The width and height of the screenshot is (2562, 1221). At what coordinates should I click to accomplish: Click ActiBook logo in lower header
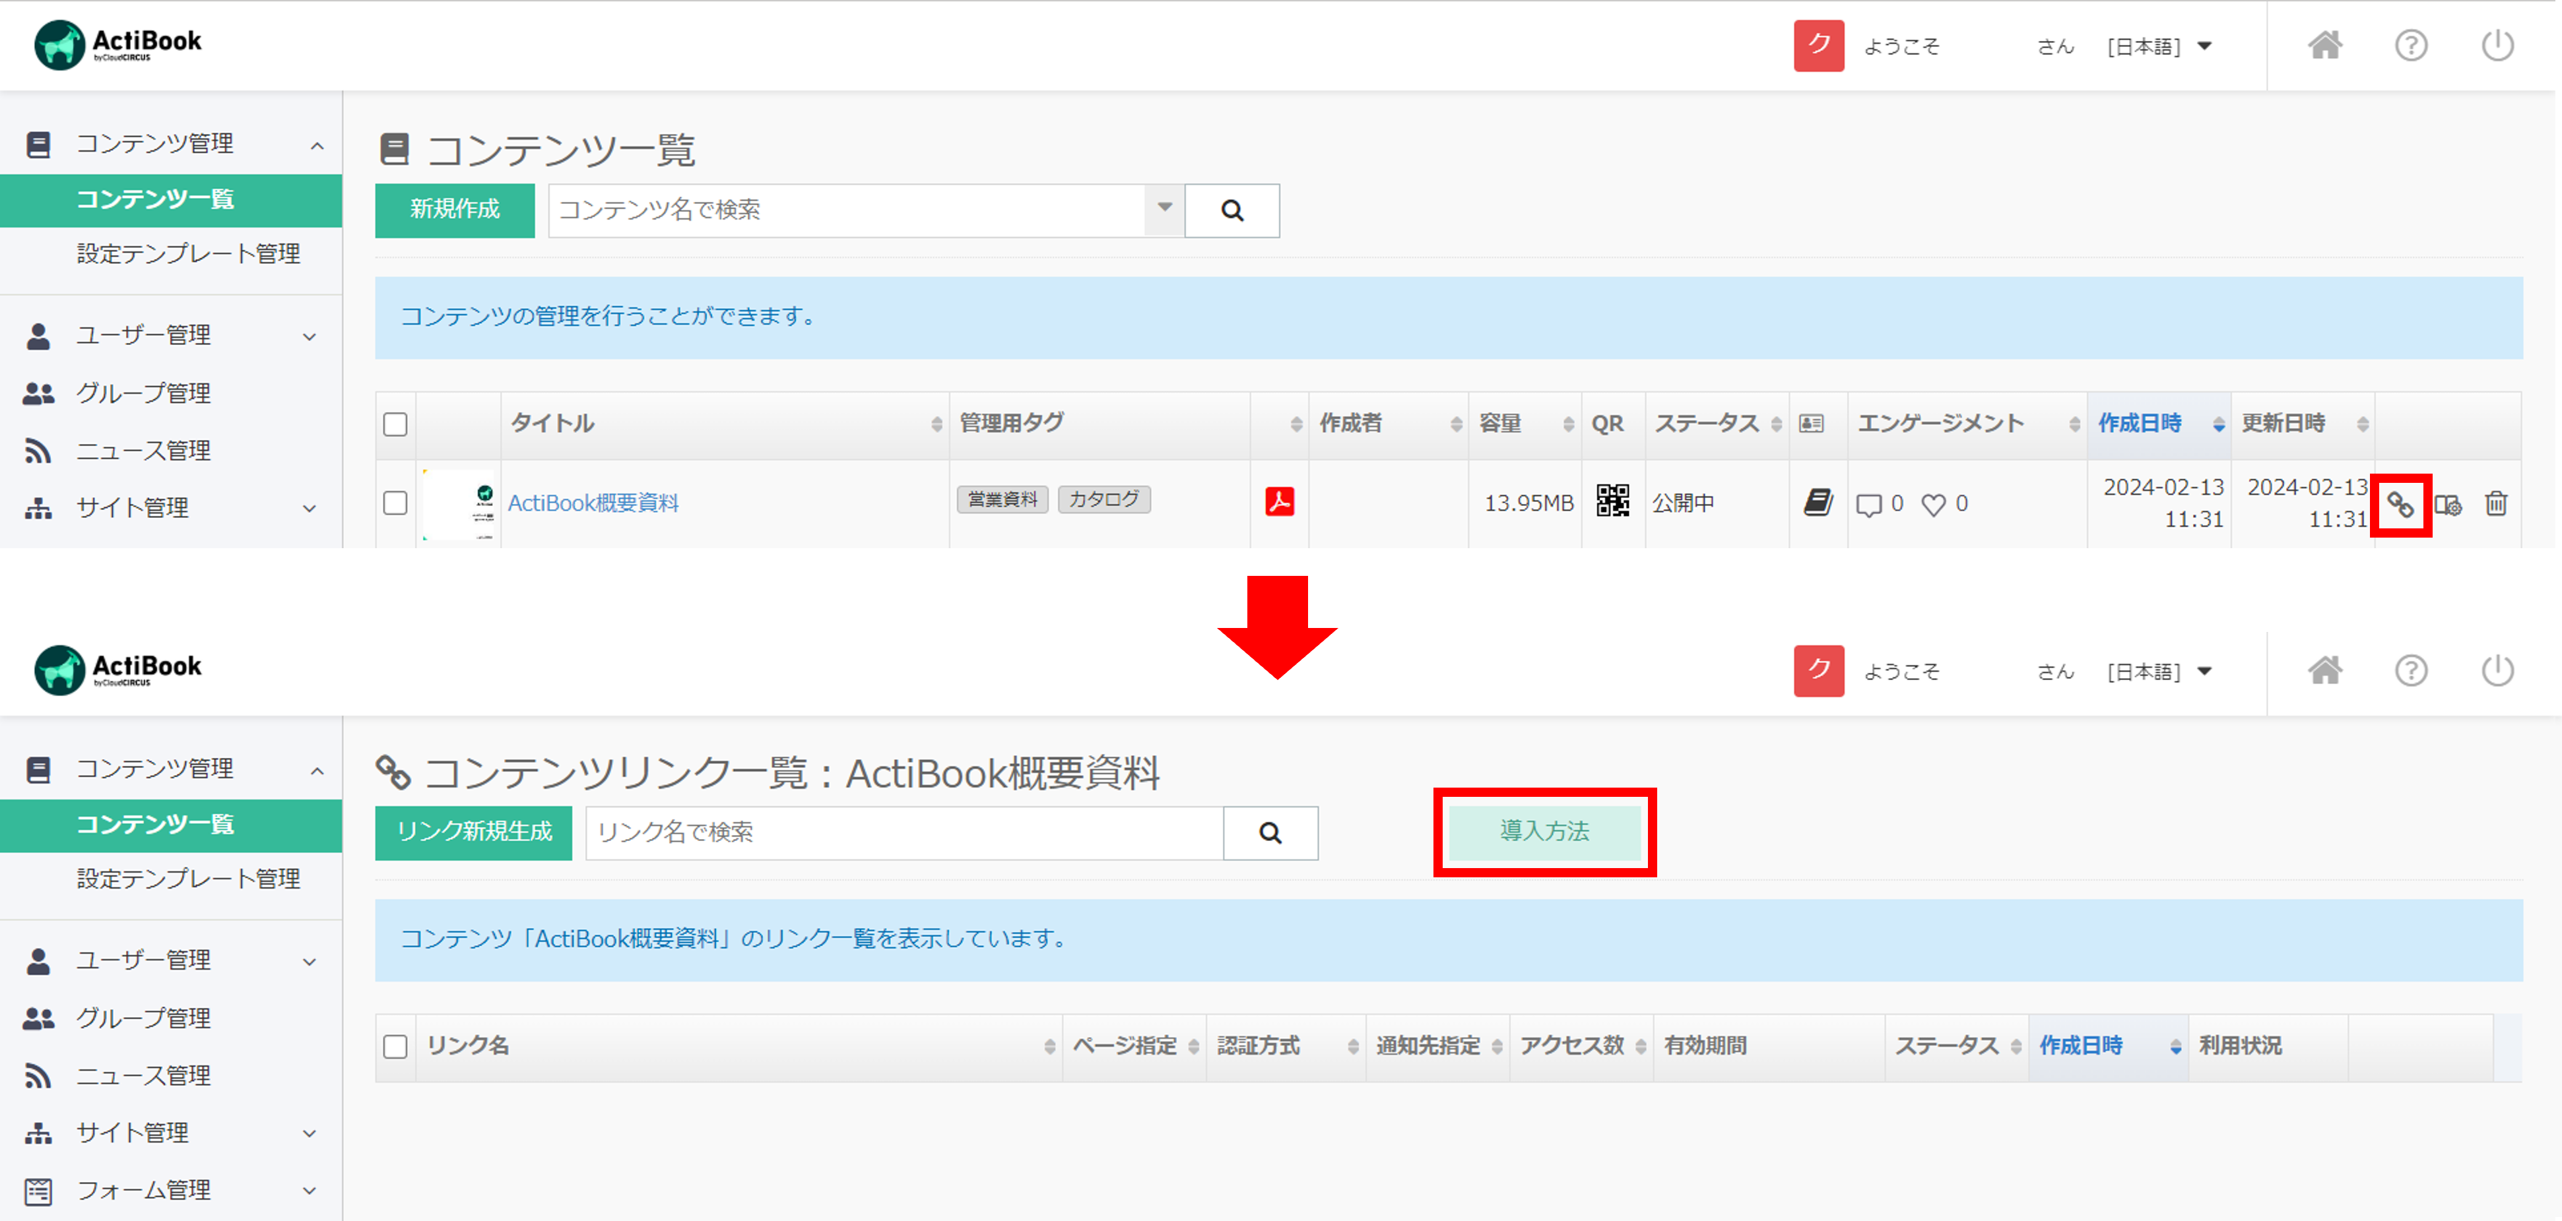118,669
